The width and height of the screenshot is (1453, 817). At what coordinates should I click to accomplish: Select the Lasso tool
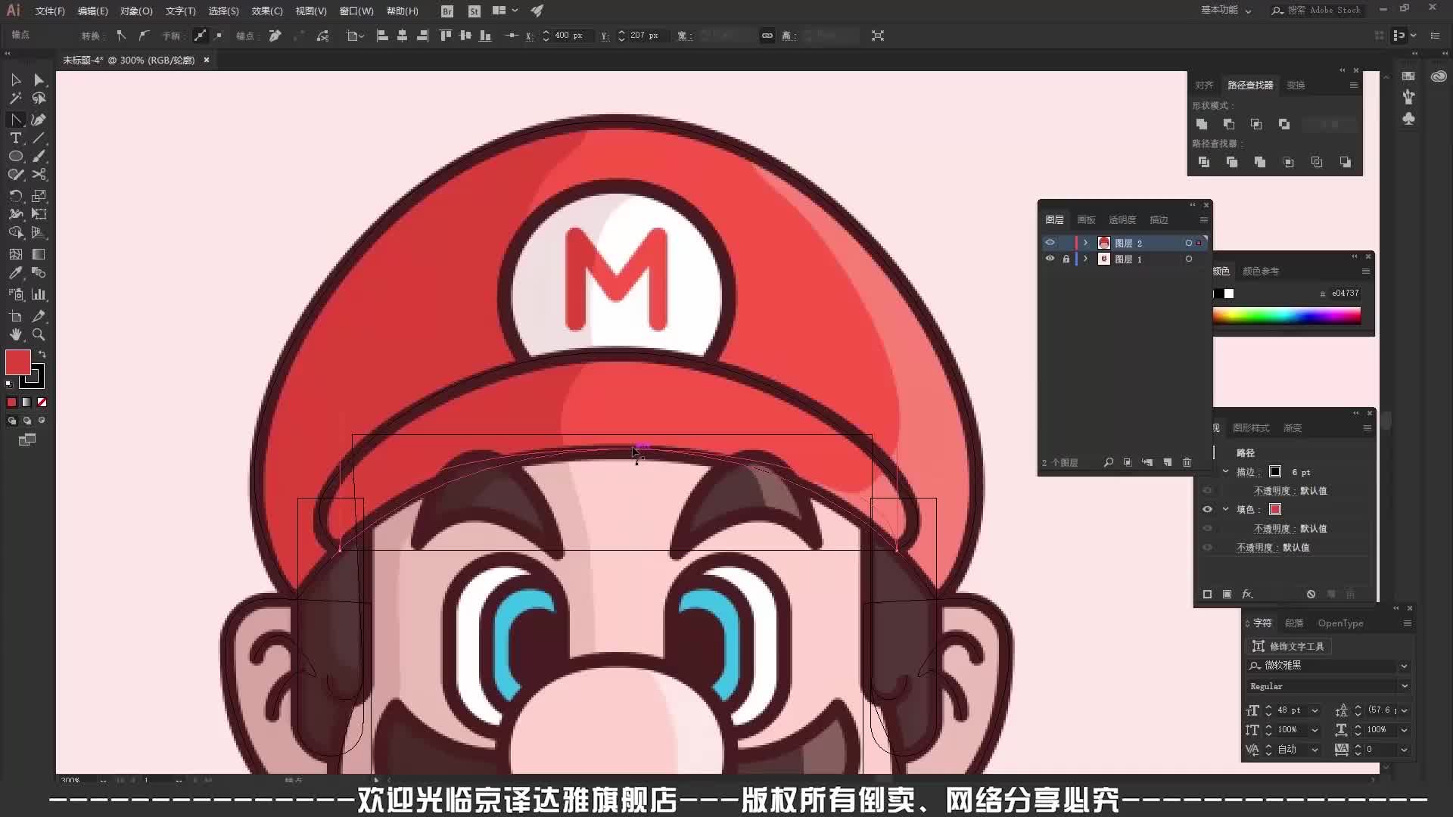pos(39,98)
